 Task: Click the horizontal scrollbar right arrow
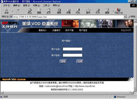coord(132,93)
